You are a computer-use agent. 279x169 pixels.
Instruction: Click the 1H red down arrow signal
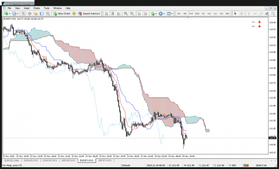pos(259,22)
